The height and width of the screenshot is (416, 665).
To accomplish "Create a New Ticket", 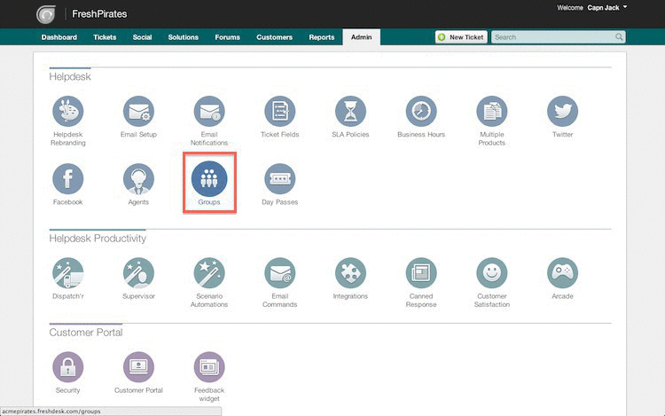I will tap(461, 37).
